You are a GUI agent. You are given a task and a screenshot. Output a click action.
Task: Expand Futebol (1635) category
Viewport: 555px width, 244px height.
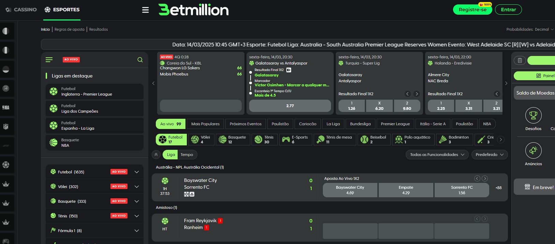click(x=137, y=172)
